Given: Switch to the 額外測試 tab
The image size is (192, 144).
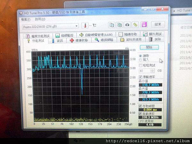Looking at the screenshot, I should point(152,34).
